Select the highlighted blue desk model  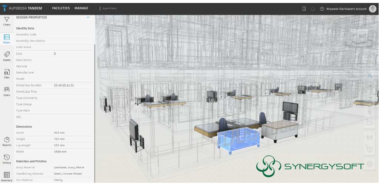pyautogui.click(x=239, y=140)
